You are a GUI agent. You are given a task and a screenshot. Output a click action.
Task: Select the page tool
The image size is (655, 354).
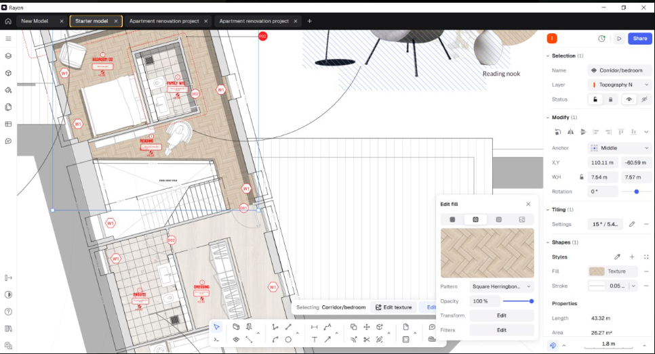tap(405, 327)
